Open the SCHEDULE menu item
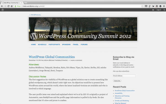166x104 pixels. pyautogui.click(x=42, y=45)
